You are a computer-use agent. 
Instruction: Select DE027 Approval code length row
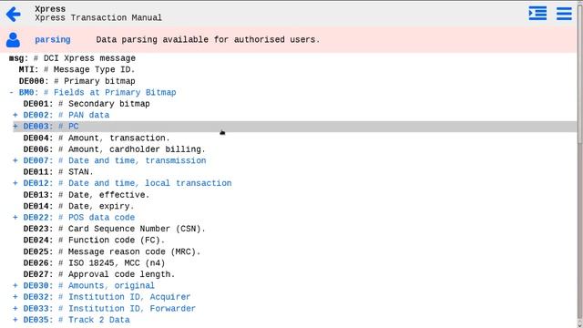tap(99, 274)
